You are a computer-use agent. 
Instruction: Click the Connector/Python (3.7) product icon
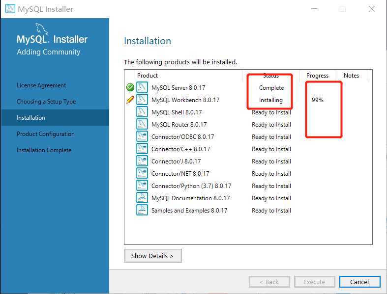tap(142, 186)
